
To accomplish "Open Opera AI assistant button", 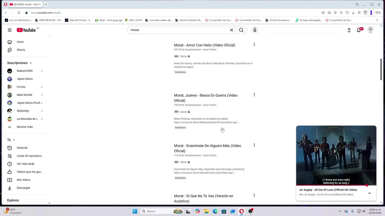I will coord(378,13).
